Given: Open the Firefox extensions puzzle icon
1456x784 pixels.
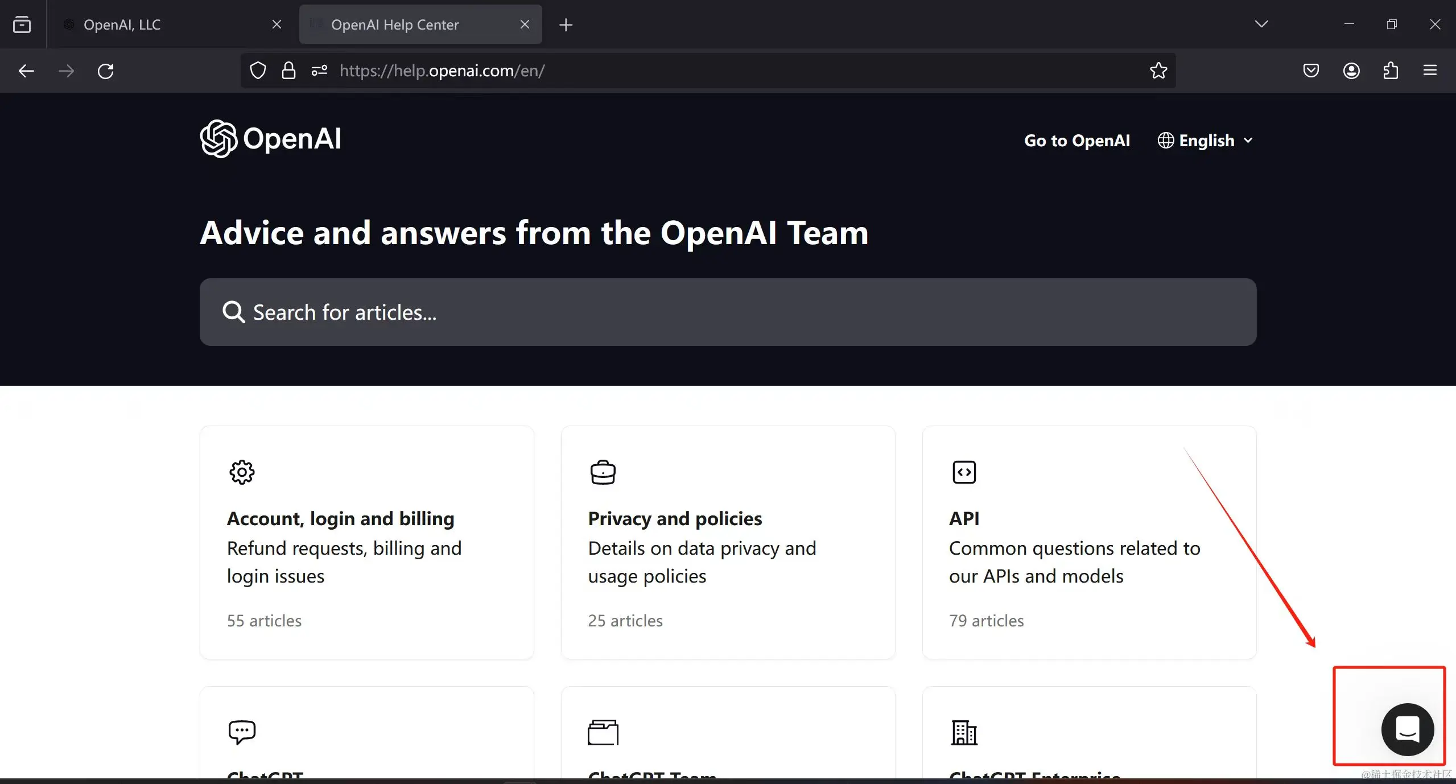Looking at the screenshot, I should click(x=1390, y=71).
